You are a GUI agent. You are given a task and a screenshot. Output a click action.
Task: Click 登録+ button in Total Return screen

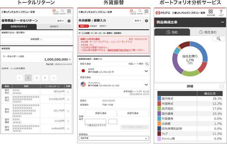coord(61,21)
